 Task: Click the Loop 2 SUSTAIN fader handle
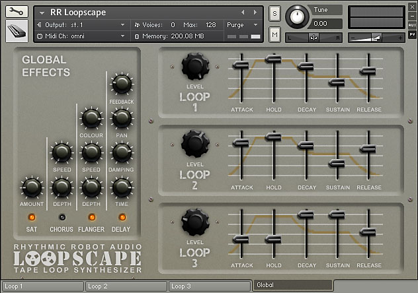point(337,163)
